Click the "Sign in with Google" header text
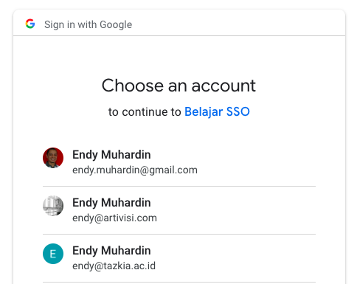This screenshot has height=284, width=357. click(x=88, y=24)
